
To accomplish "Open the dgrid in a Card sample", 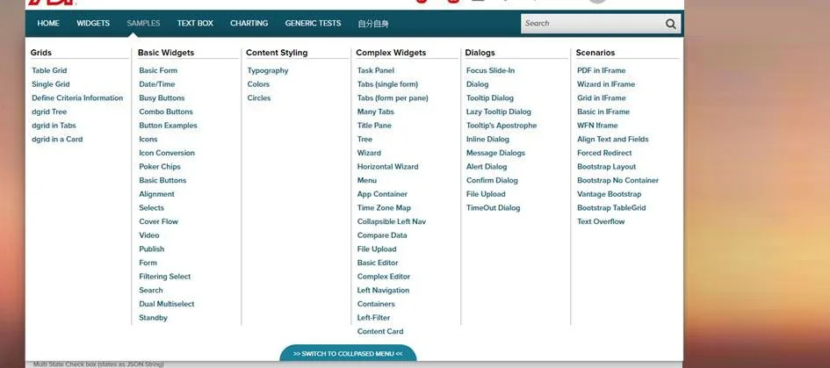I will pyautogui.click(x=57, y=140).
